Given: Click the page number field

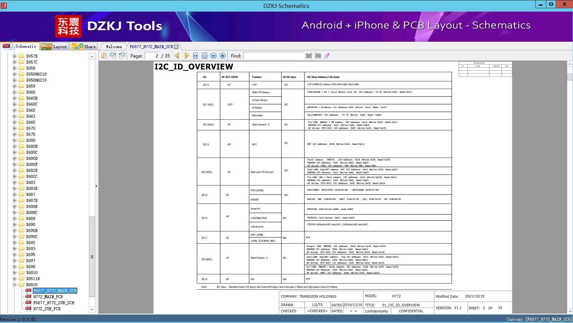Looking at the screenshot, I should (x=152, y=56).
